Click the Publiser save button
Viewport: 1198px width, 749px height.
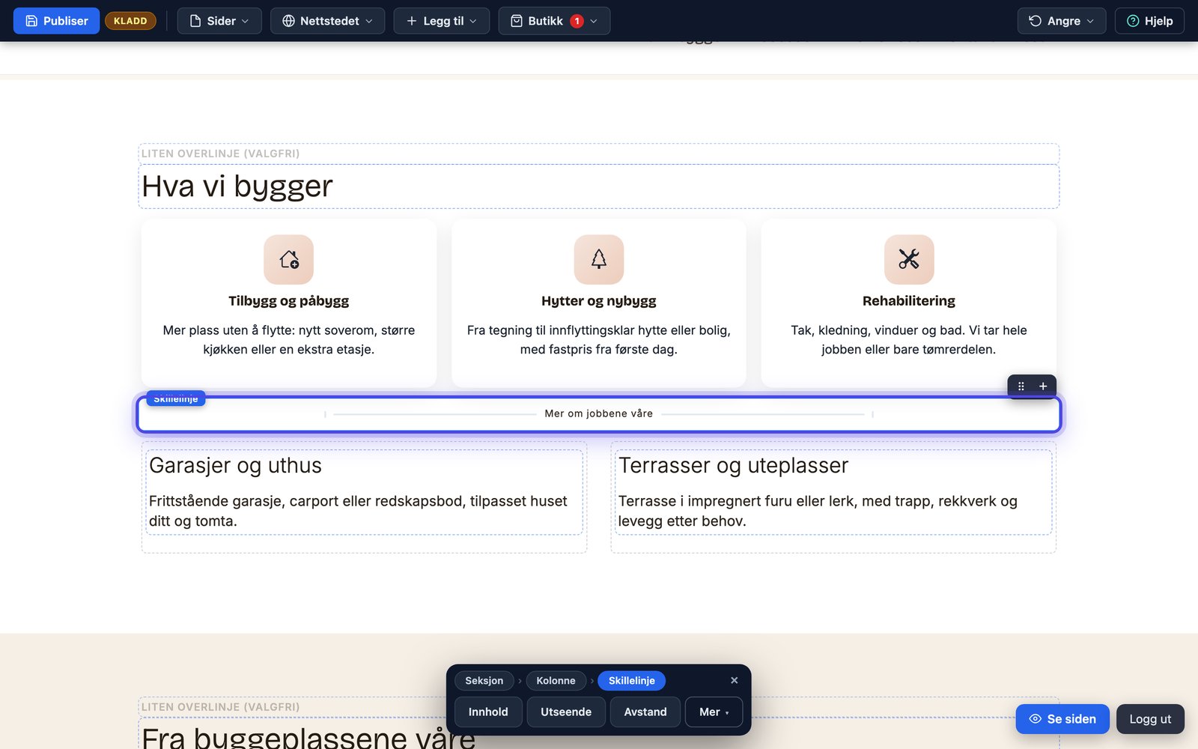coord(56,21)
